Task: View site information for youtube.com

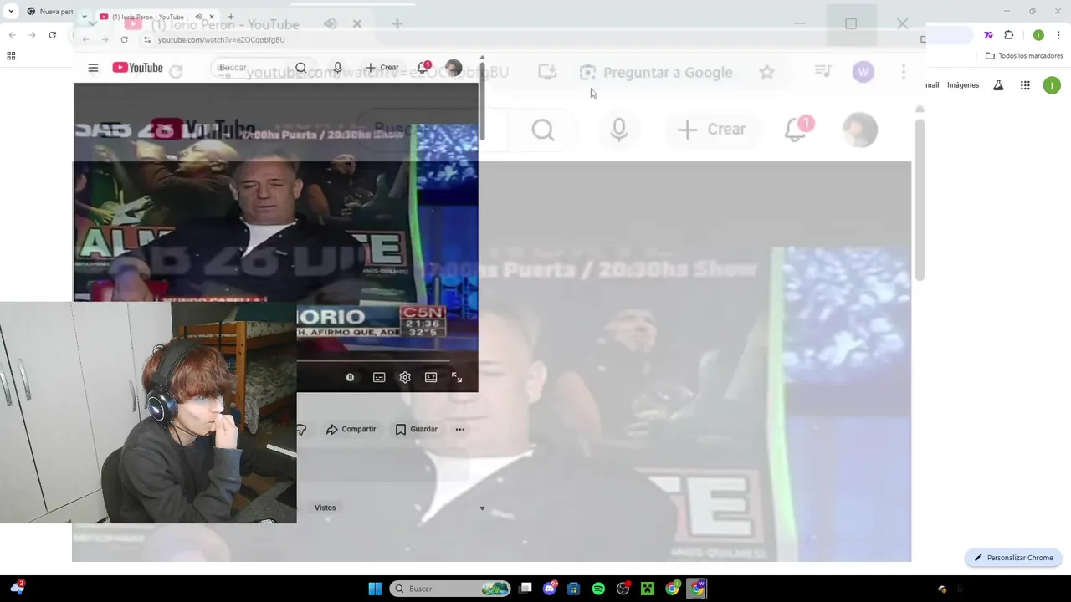Action: click(147, 39)
